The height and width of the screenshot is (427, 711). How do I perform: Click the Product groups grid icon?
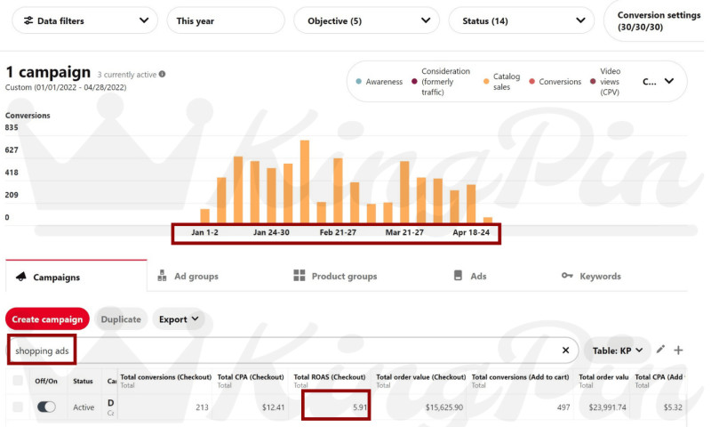[300, 276]
